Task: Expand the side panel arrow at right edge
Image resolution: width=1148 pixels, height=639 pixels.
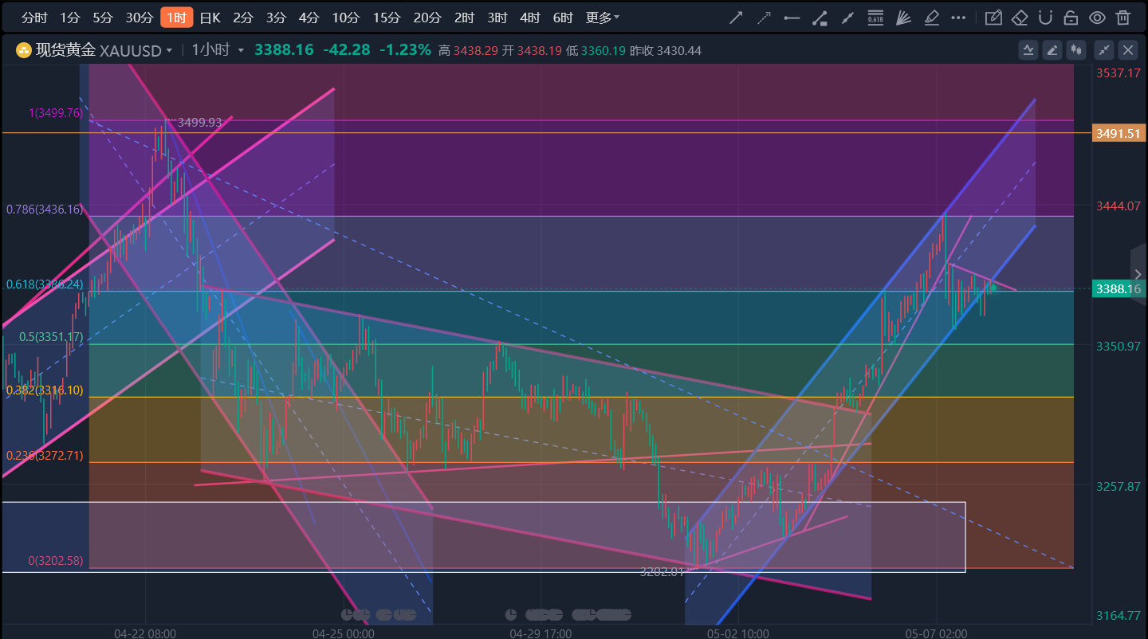Action: click(x=1138, y=274)
